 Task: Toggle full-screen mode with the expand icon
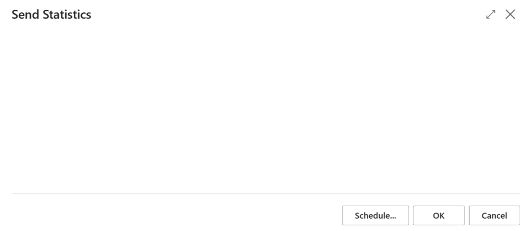(x=491, y=14)
